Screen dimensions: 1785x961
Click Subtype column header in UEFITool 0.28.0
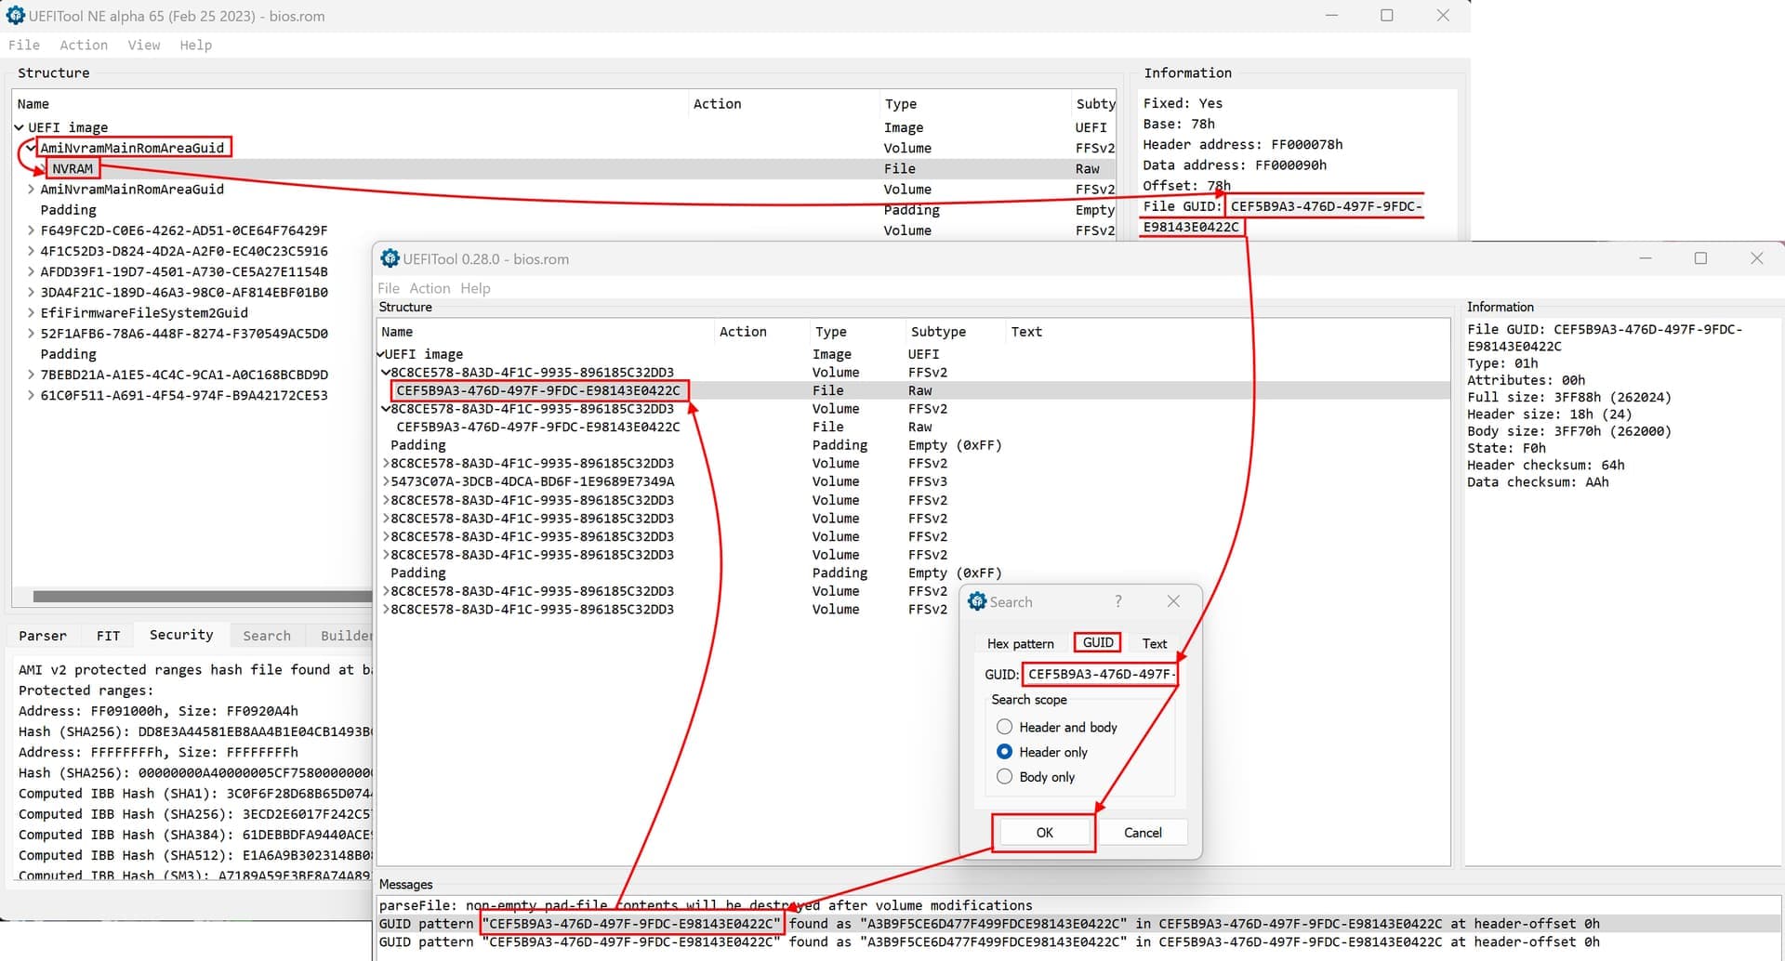coord(955,332)
